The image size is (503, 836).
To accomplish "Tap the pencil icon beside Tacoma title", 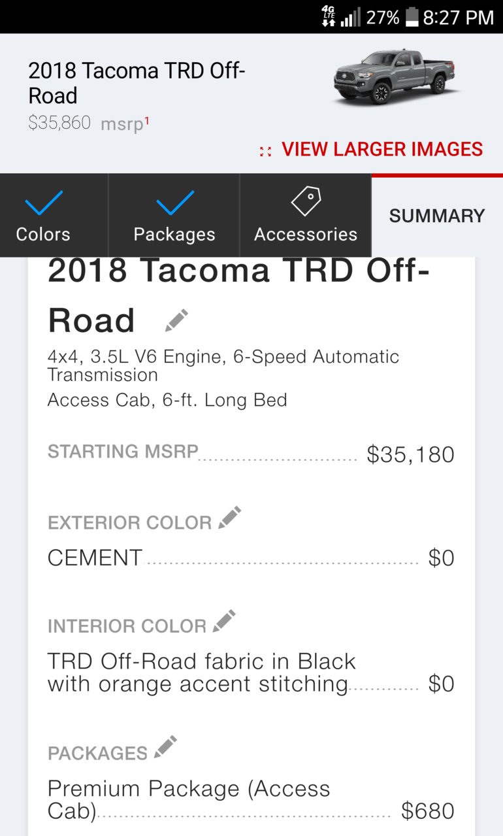I will pyautogui.click(x=176, y=320).
